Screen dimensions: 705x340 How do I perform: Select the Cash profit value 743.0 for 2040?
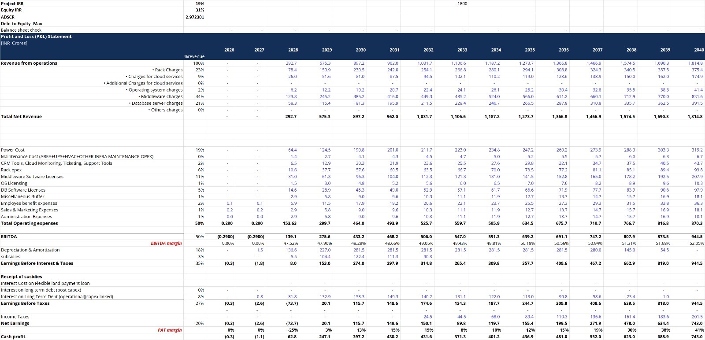[697, 337]
